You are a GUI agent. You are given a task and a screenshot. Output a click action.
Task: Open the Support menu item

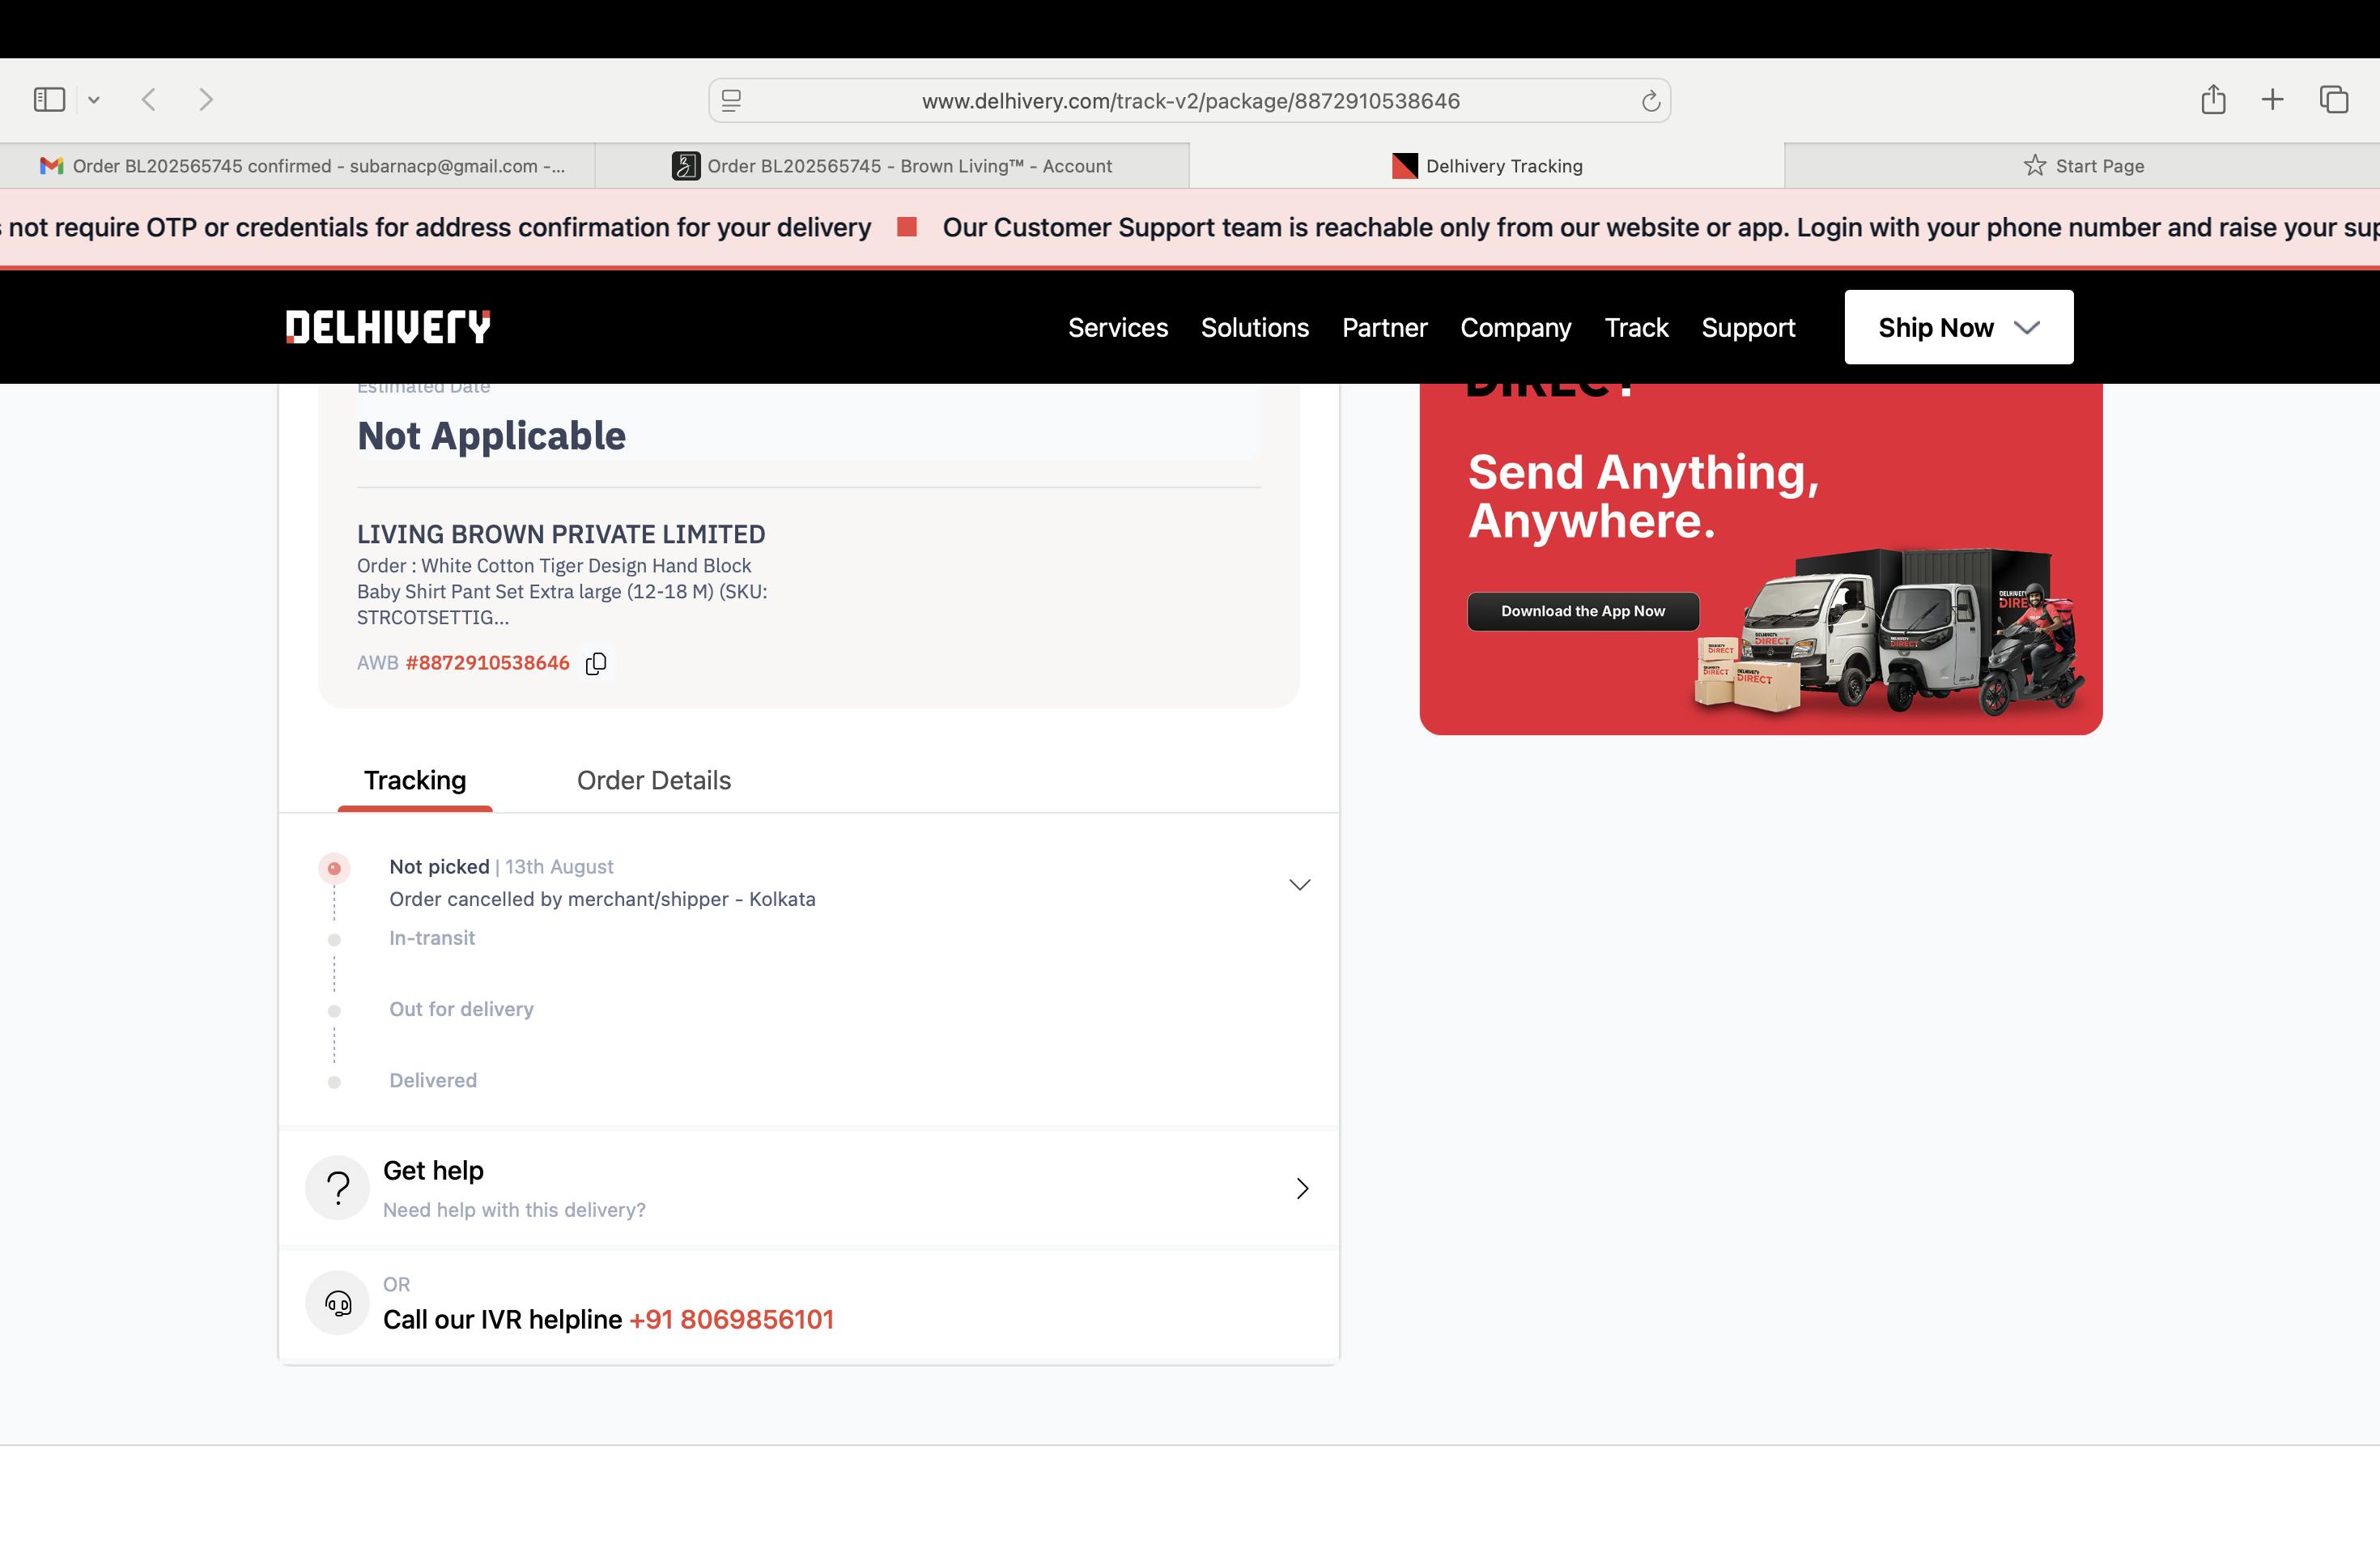1749,328
